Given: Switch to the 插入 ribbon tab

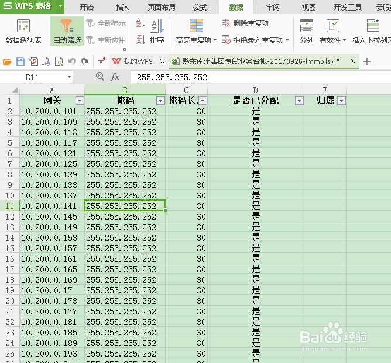Looking at the screenshot, I should [x=123, y=7].
